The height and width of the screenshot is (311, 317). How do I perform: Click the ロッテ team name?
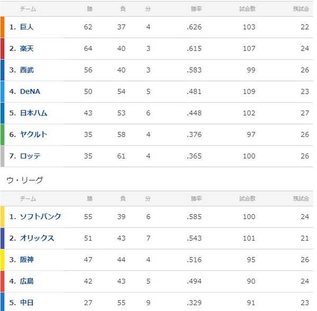coord(30,156)
